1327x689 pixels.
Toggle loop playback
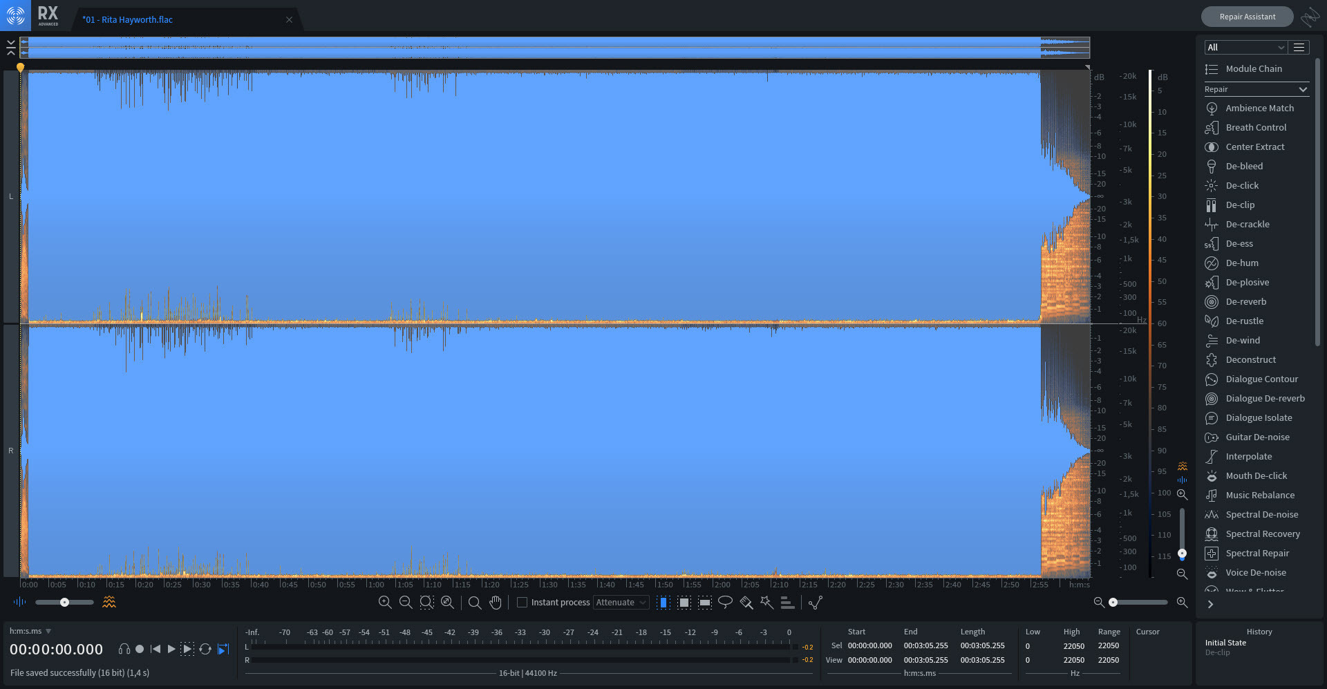click(x=205, y=649)
